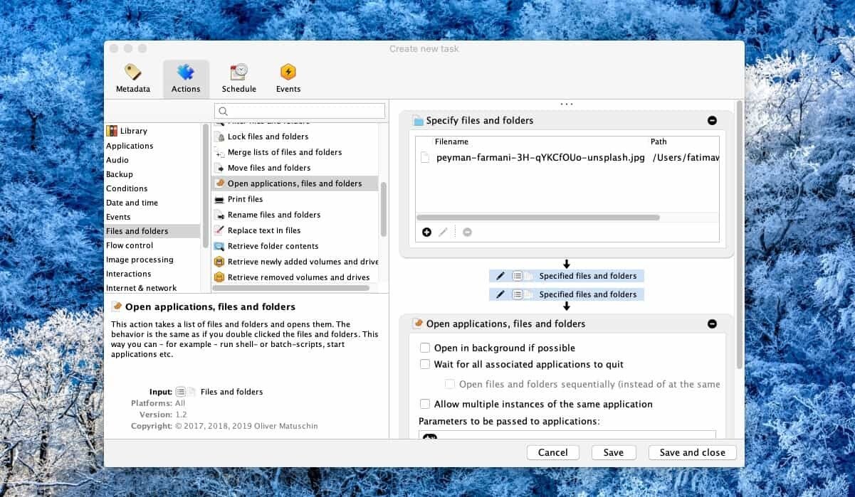Select the Image processing category
The image size is (855, 497).
coord(140,260)
